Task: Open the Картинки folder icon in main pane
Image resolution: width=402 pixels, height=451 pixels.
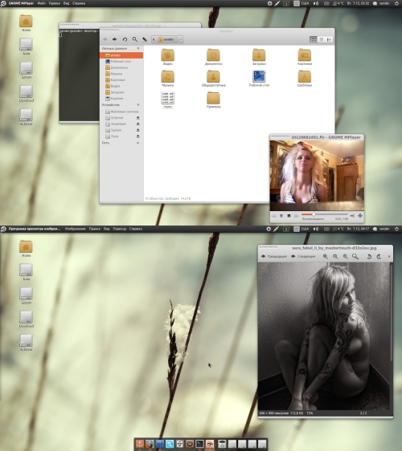Action: point(305,55)
